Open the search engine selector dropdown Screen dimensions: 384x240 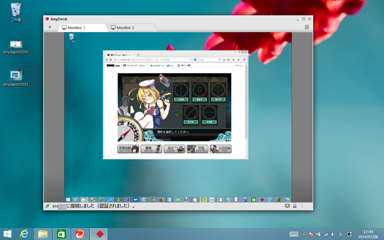tap(196, 60)
